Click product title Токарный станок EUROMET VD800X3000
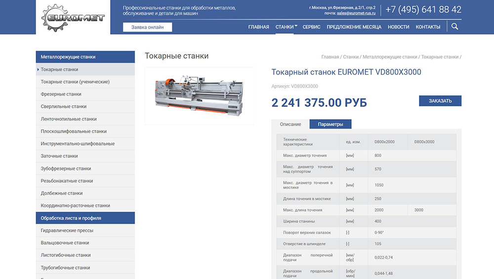494x279 pixels. (x=346, y=72)
